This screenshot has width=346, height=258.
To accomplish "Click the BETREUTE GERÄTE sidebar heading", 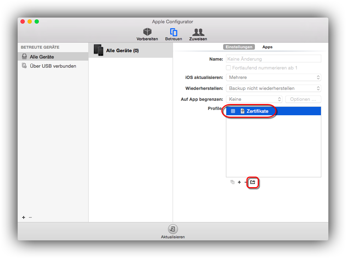I will click(40, 47).
